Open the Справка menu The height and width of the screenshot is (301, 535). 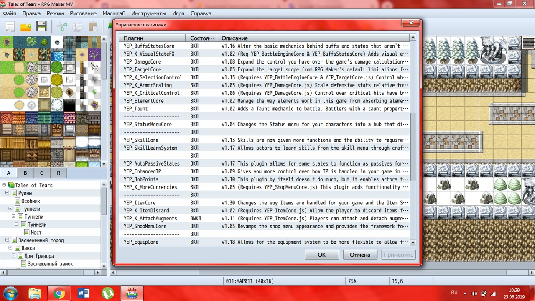pos(201,13)
